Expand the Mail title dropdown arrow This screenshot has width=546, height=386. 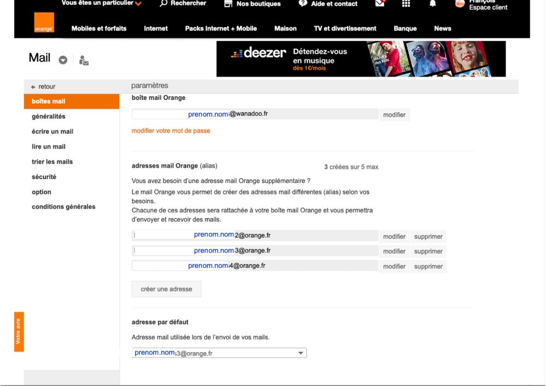point(63,60)
